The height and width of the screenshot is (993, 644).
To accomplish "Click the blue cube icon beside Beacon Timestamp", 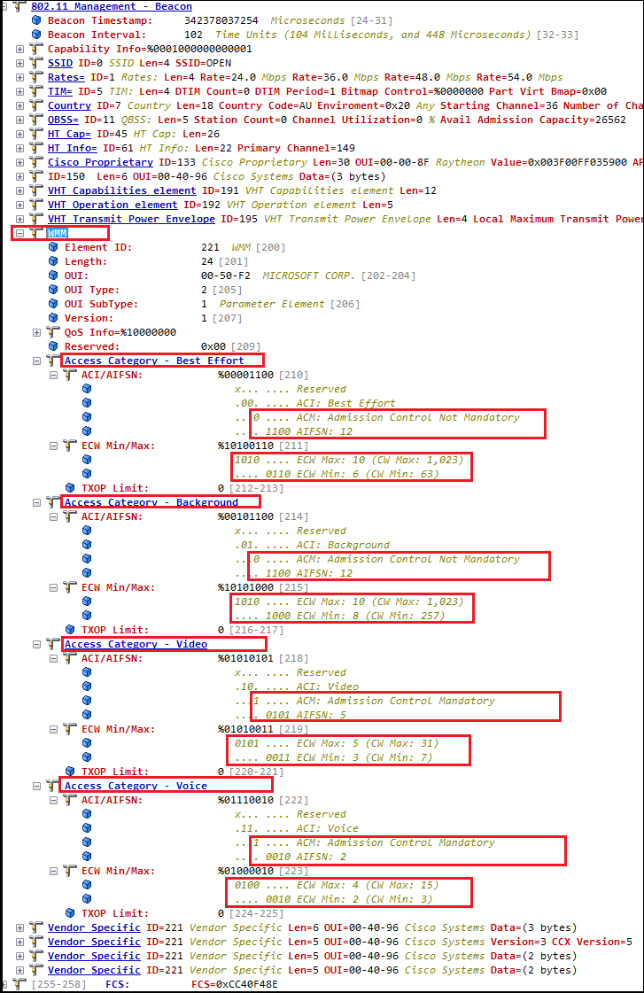I will pyautogui.click(x=36, y=20).
